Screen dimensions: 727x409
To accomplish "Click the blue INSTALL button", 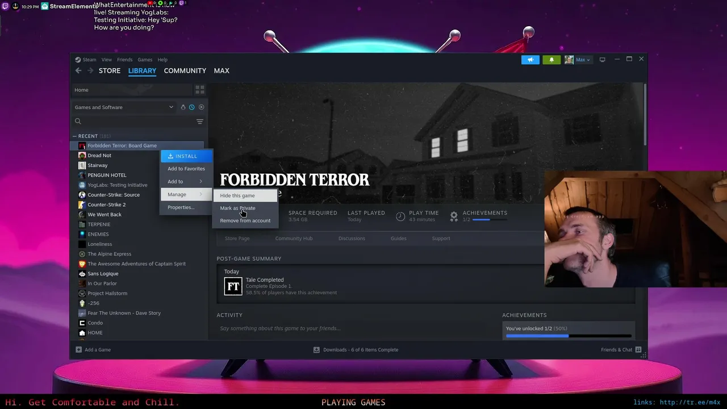I will 186,156.
